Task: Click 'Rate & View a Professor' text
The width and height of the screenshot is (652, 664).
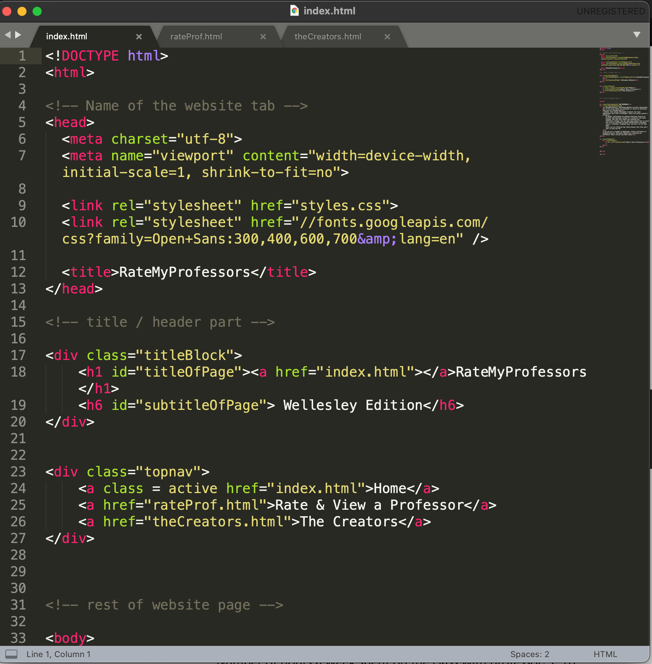Action: (369, 505)
